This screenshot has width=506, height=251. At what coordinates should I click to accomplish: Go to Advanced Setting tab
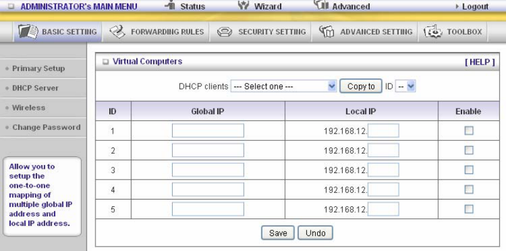365,31
